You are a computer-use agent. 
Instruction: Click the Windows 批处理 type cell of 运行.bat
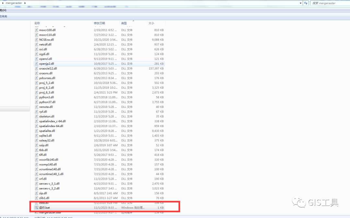point(133,208)
